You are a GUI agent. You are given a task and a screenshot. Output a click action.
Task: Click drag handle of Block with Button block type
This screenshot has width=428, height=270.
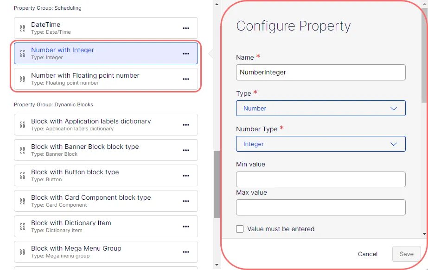(x=23, y=176)
